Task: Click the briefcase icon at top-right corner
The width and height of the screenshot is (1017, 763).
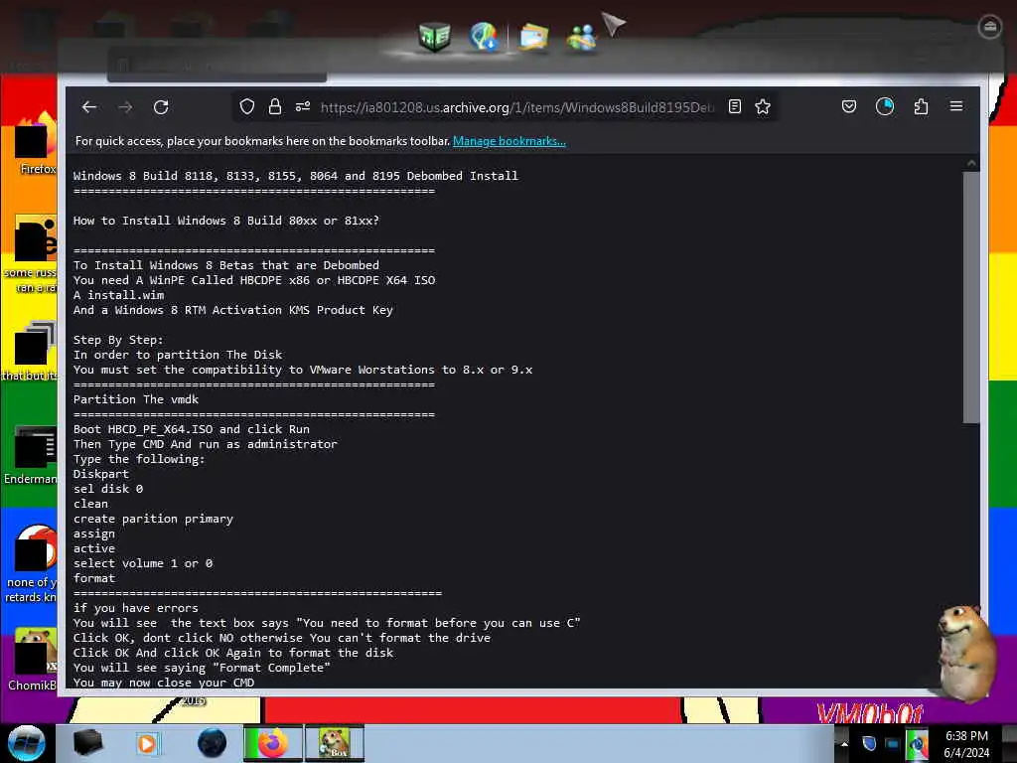Action: (990, 27)
